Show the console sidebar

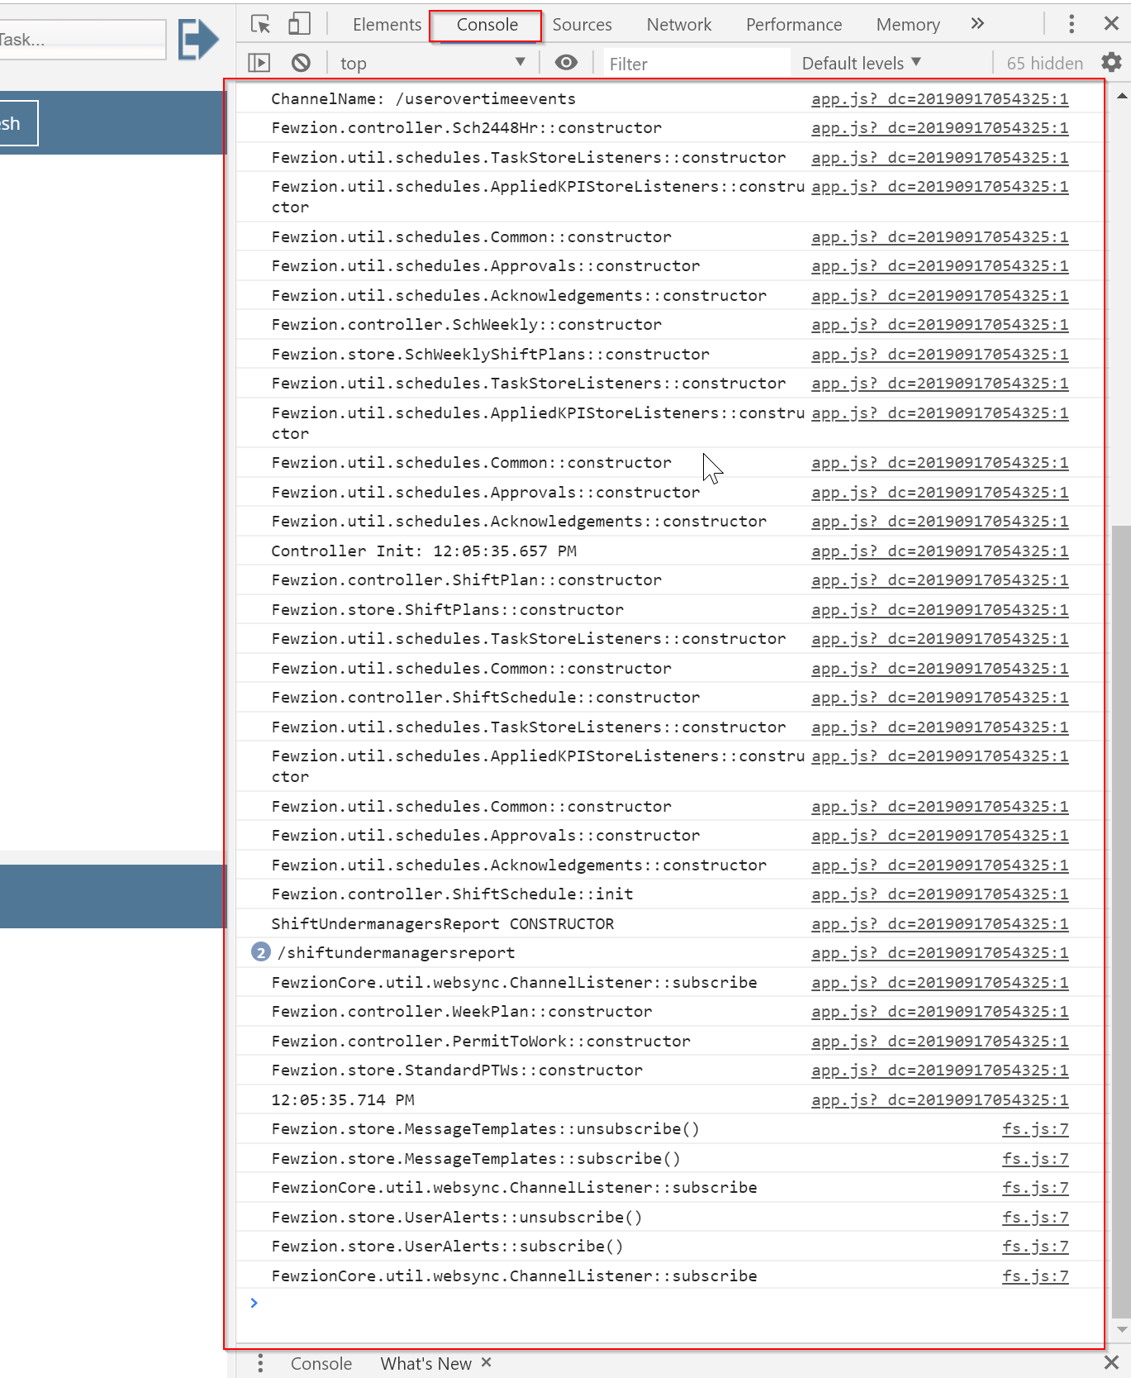click(259, 63)
